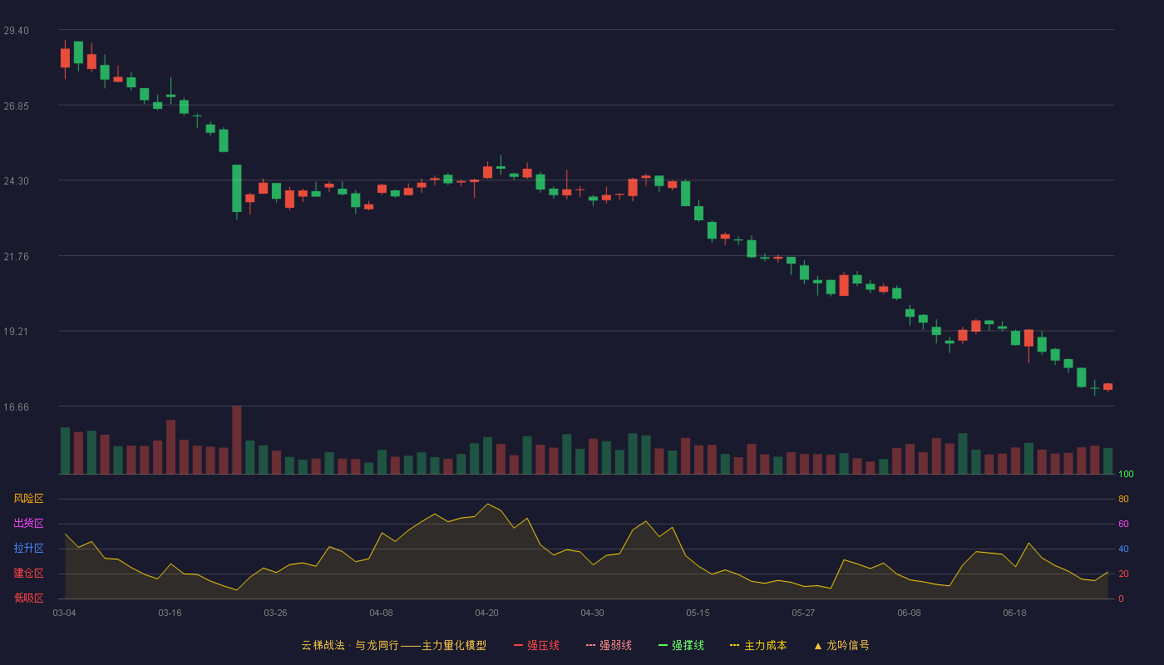Image resolution: width=1164 pixels, height=665 pixels.
Task: Toggle the 强撑线 legend series
Action: [x=681, y=645]
